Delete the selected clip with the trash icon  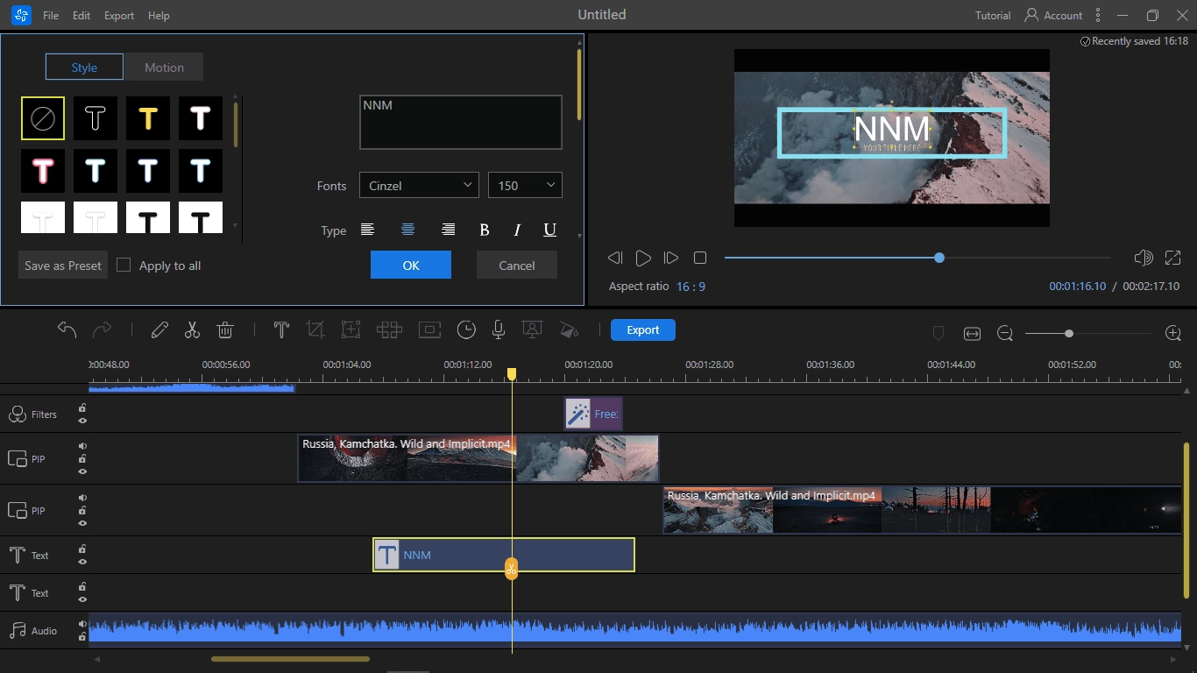225,329
